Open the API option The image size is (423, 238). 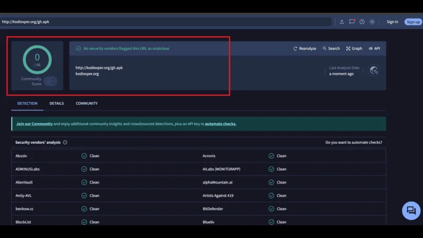pos(374,49)
